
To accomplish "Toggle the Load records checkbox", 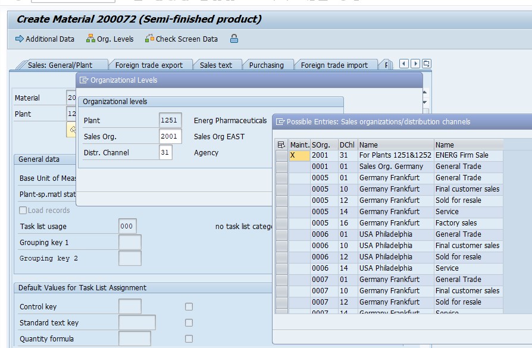I will point(23,211).
